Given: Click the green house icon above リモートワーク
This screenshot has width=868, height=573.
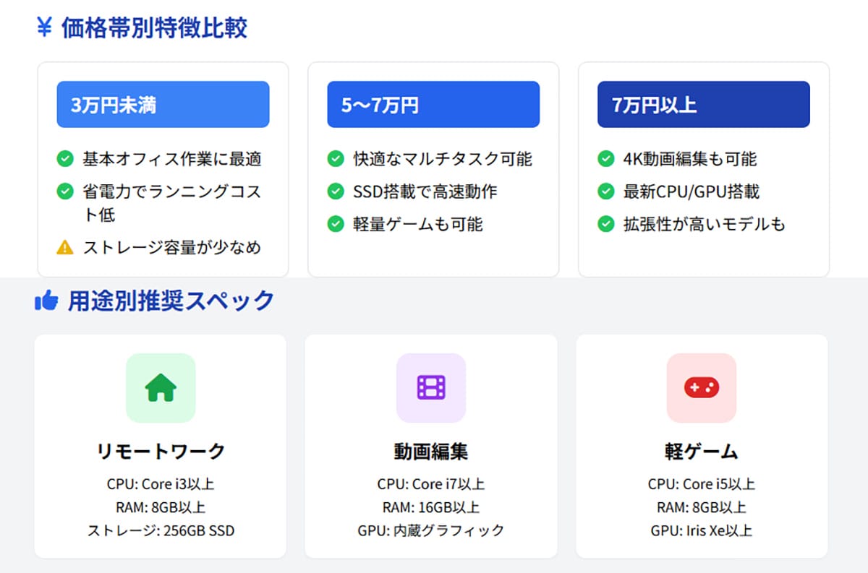Looking at the screenshot, I should tap(161, 388).
